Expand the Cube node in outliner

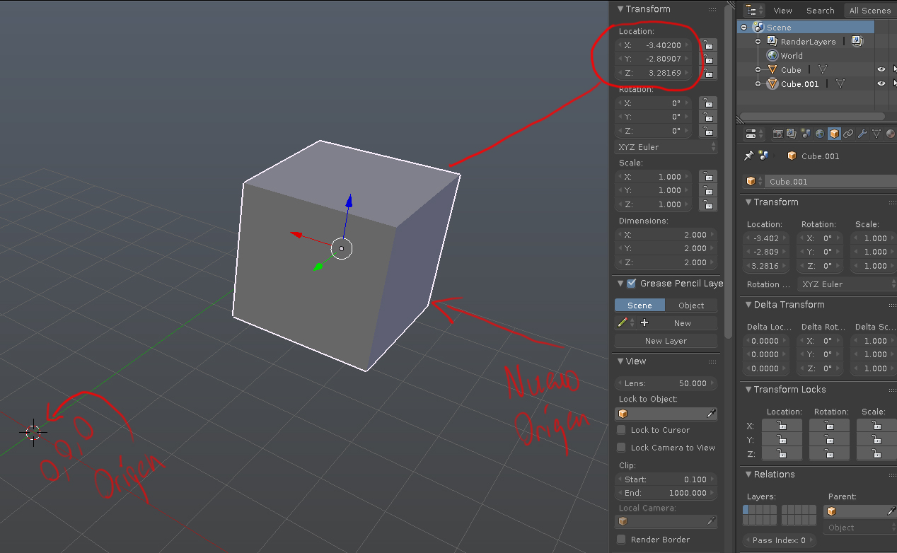coord(758,70)
